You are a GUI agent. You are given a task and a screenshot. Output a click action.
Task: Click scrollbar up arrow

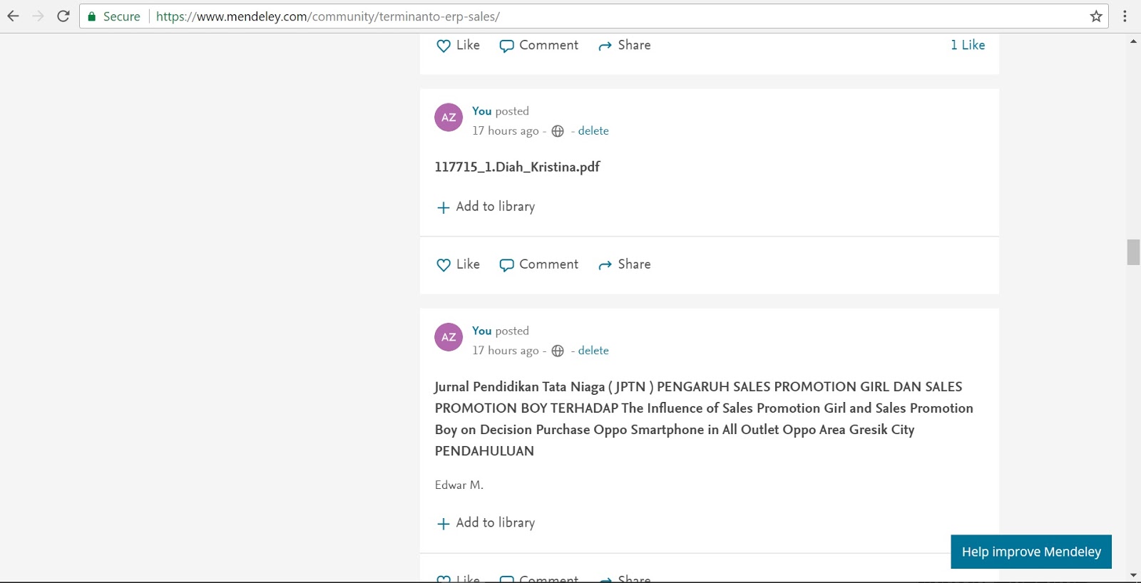[x=1133, y=41]
